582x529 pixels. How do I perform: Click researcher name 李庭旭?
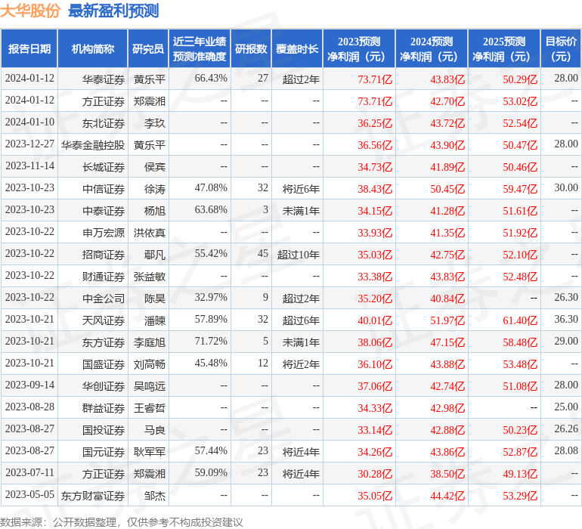pyautogui.click(x=150, y=342)
